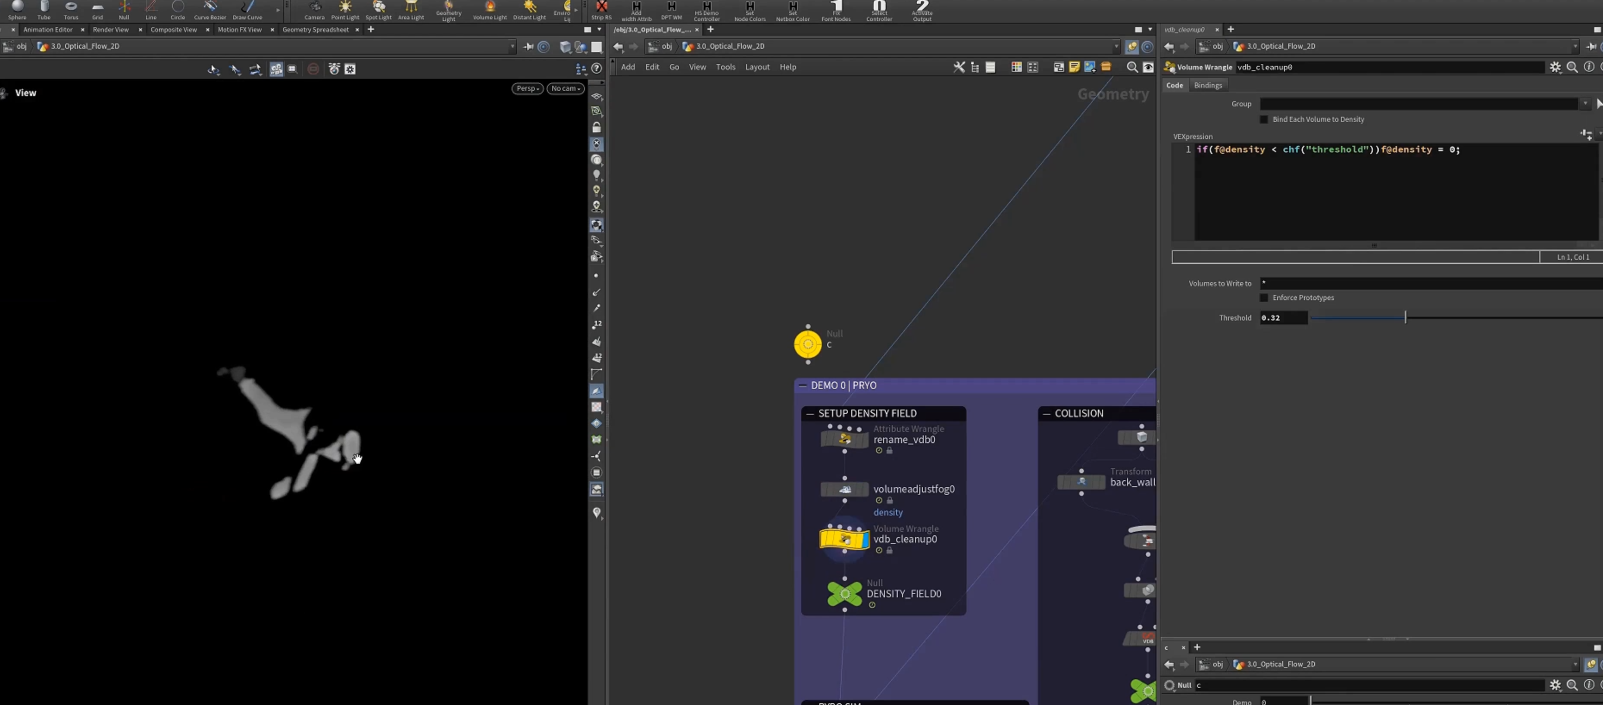
Task: Click the Volume Light shelf icon
Action: [490, 11]
